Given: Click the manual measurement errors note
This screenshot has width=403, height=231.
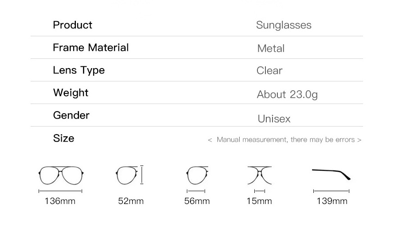Looking at the screenshot, I should click(x=284, y=140).
